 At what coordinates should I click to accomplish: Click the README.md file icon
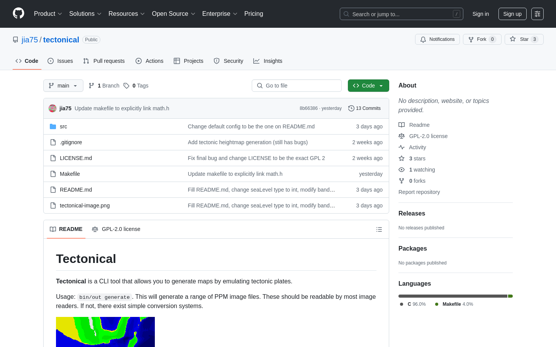pos(53,190)
